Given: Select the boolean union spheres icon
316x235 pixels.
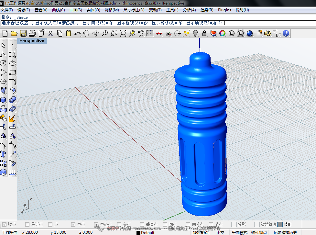Looking at the screenshot, I should pyautogui.click(x=13, y=100).
